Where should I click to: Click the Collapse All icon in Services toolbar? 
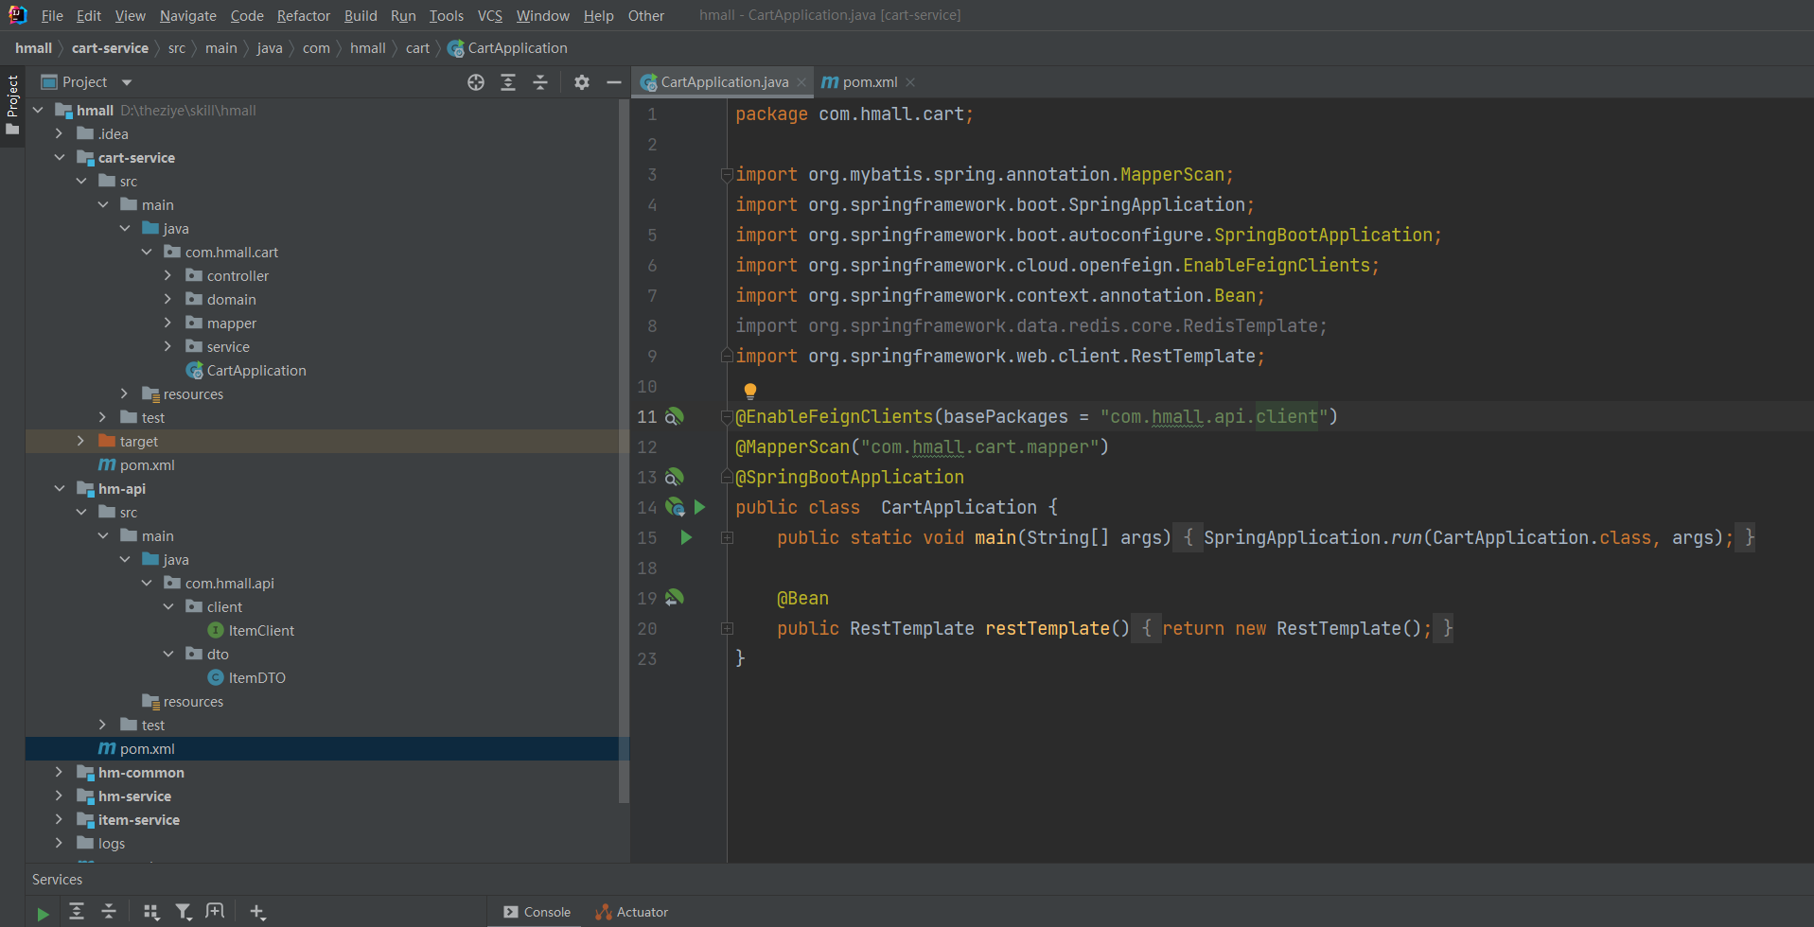point(109,912)
